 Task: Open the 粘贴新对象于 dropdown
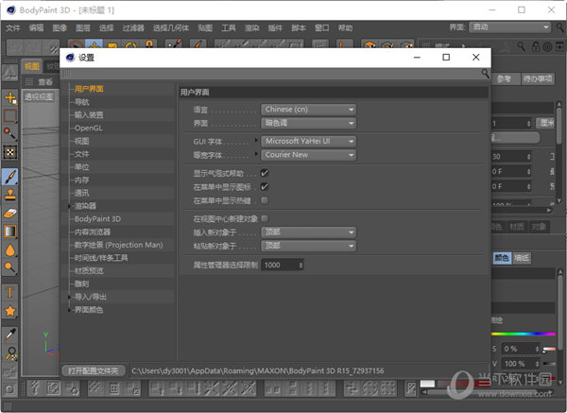click(x=308, y=246)
